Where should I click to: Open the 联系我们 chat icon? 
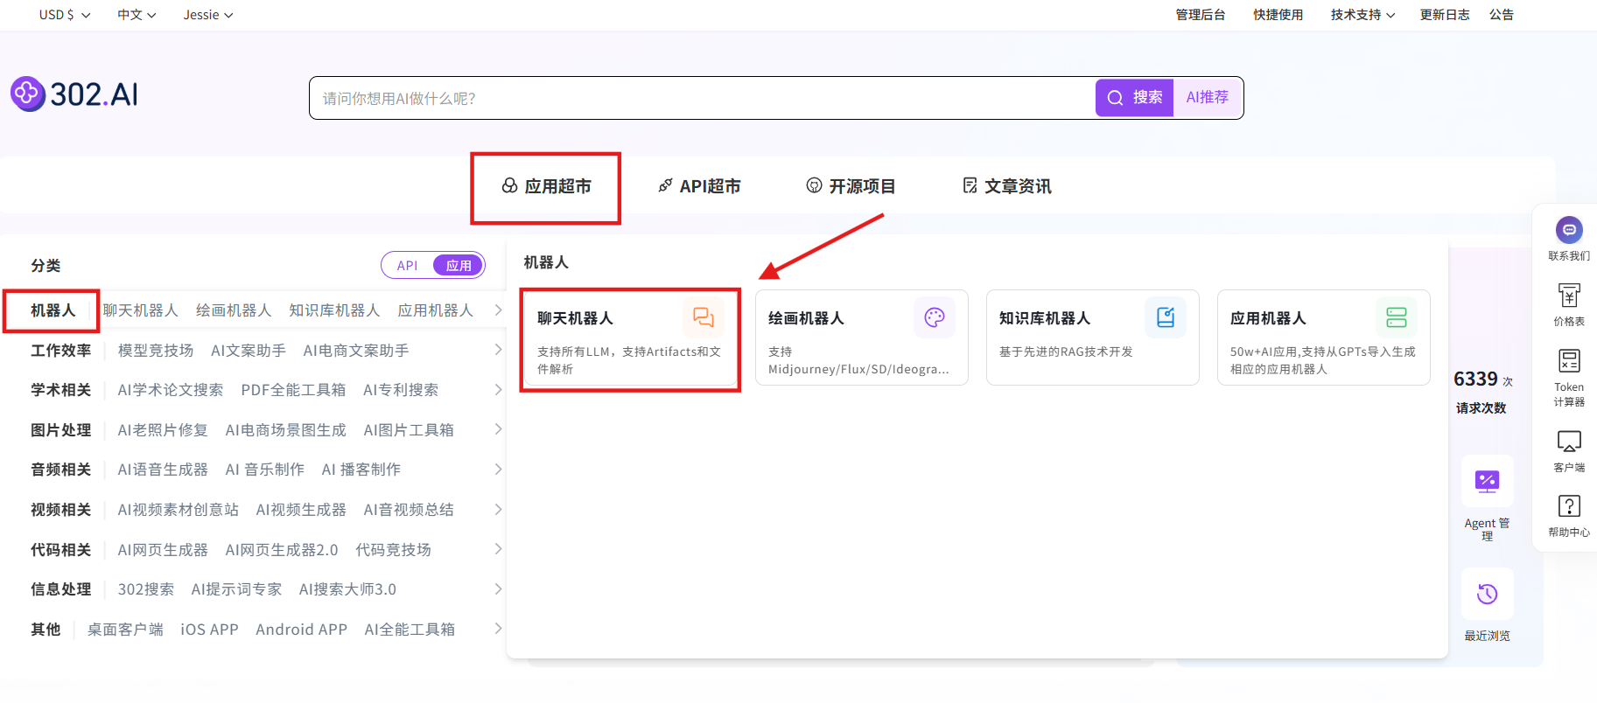(1568, 230)
